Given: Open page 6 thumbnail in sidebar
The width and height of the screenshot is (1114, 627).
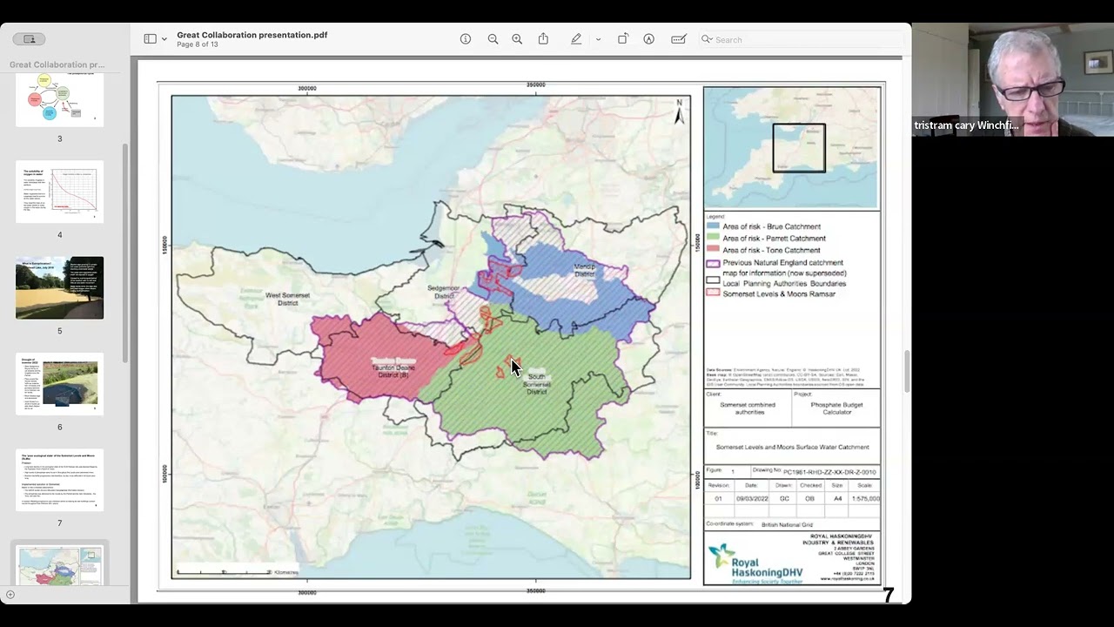Looking at the screenshot, I should click(x=59, y=384).
